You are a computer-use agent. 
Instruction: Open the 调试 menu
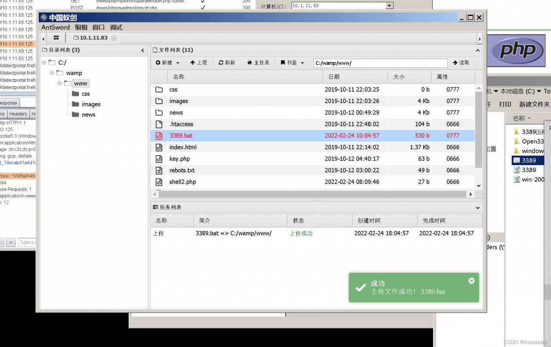[116, 27]
